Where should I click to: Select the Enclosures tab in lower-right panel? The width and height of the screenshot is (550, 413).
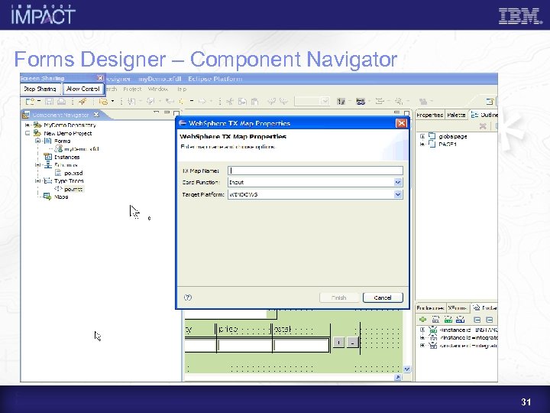tap(430, 308)
